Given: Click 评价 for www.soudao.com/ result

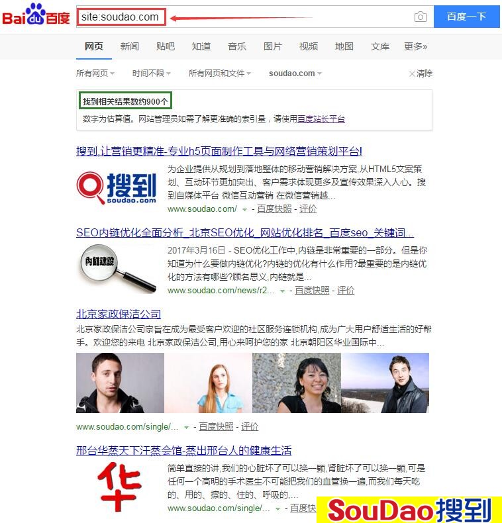Looking at the screenshot, I should (x=308, y=209).
